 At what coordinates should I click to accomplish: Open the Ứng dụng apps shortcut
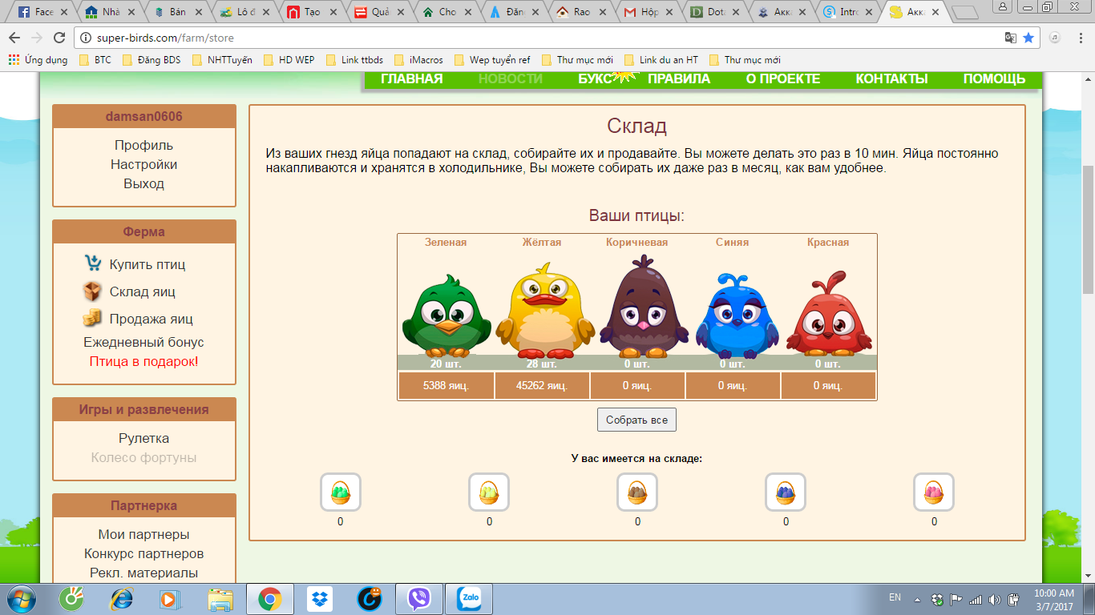(38, 59)
